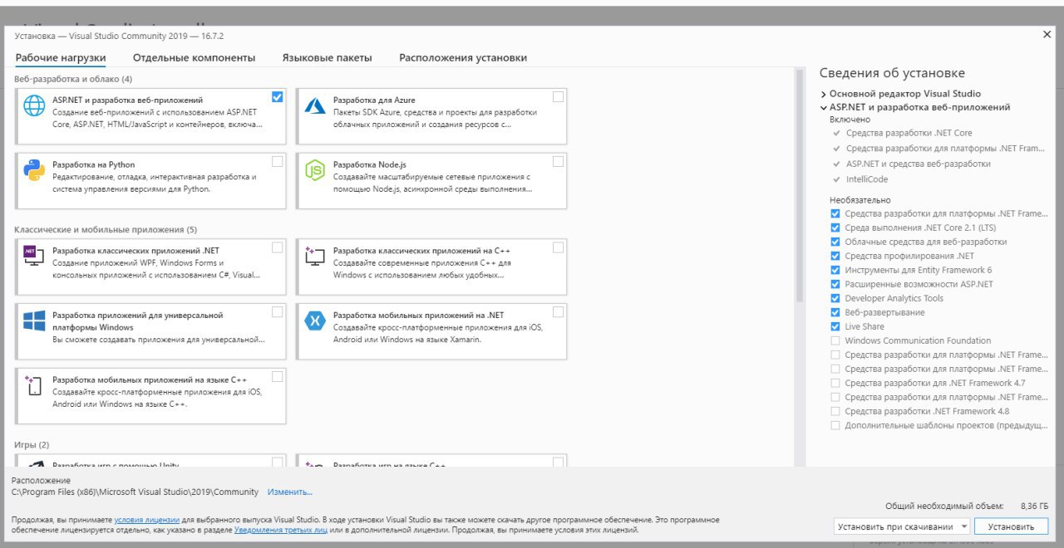
Task: Click the .NET desktop development monitor icon
Action: tap(34, 256)
